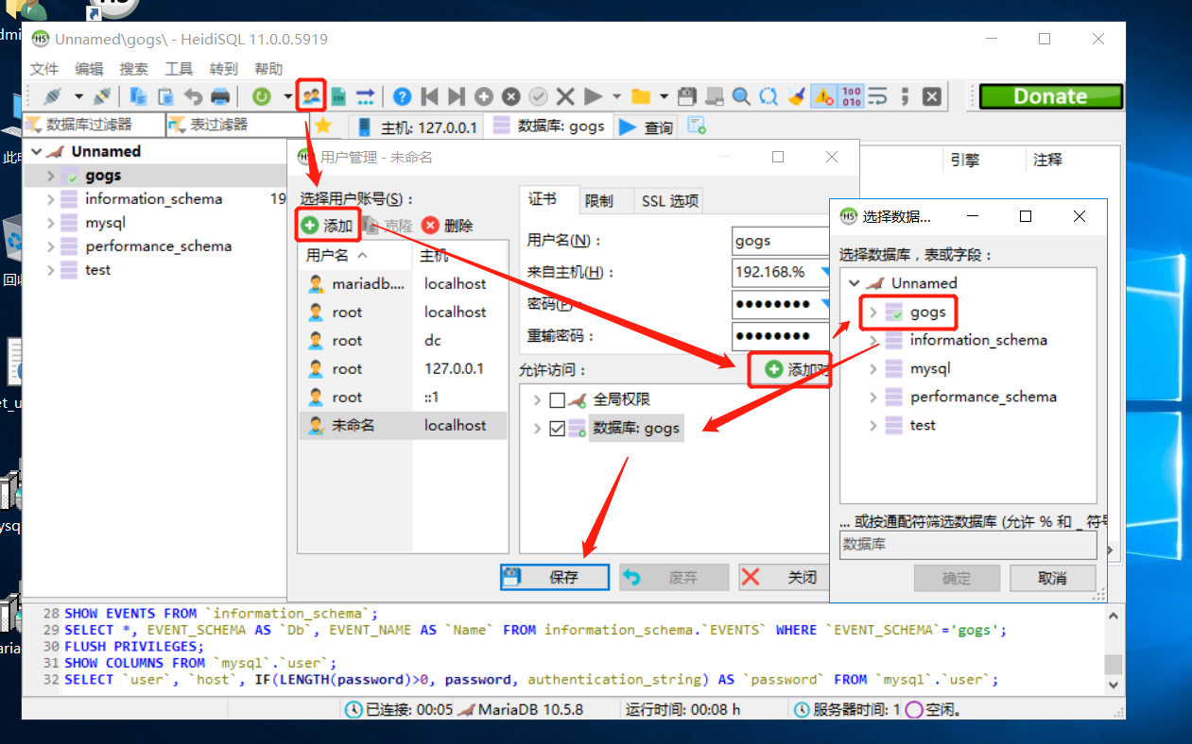Click the save floppy disk icon
The width and height of the screenshot is (1192, 744).
coord(688,95)
